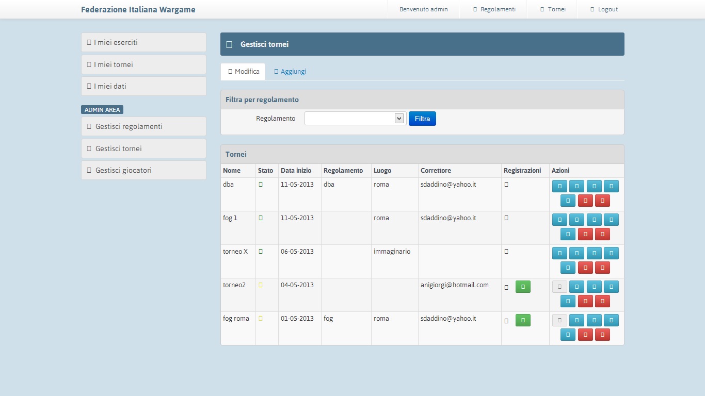Open Regolamenti from the top navigation bar
The image size is (705, 396).
[x=494, y=9]
